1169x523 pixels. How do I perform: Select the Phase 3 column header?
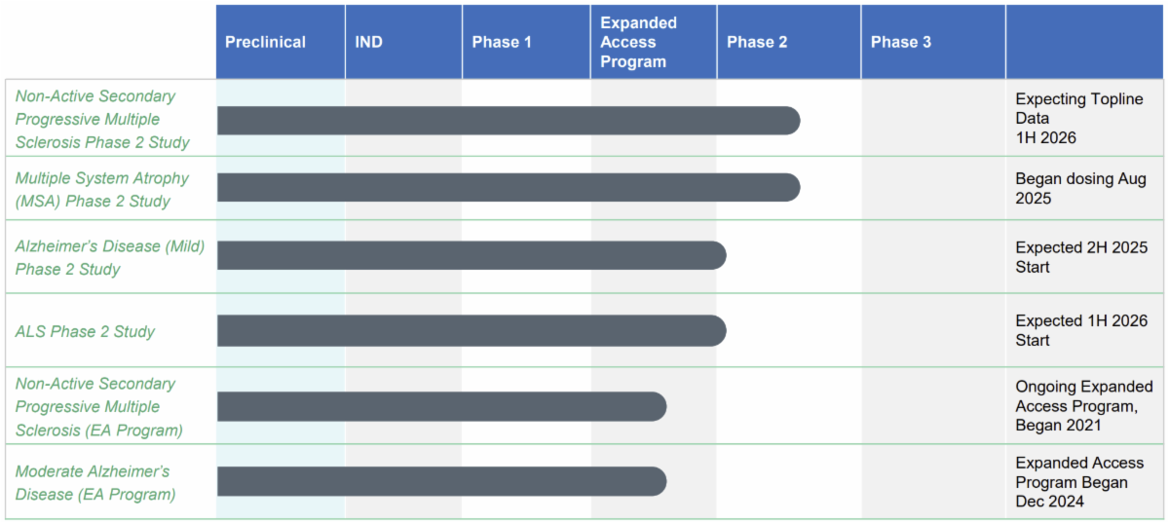(x=901, y=42)
